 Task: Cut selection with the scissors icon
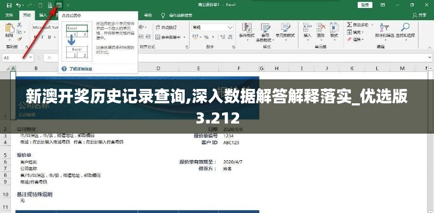click(19, 25)
